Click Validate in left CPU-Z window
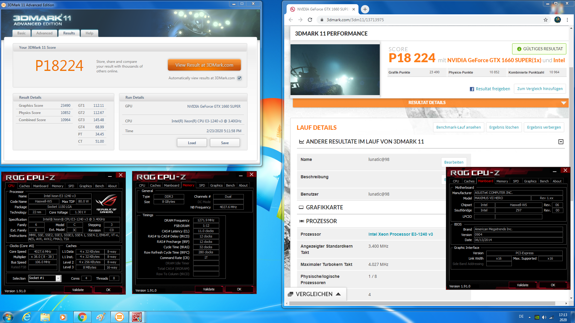The height and width of the screenshot is (323, 575). pos(78,290)
